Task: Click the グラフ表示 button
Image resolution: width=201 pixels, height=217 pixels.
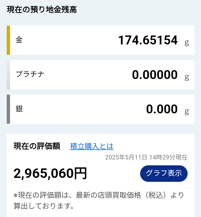Action: [x=164, y=173]
